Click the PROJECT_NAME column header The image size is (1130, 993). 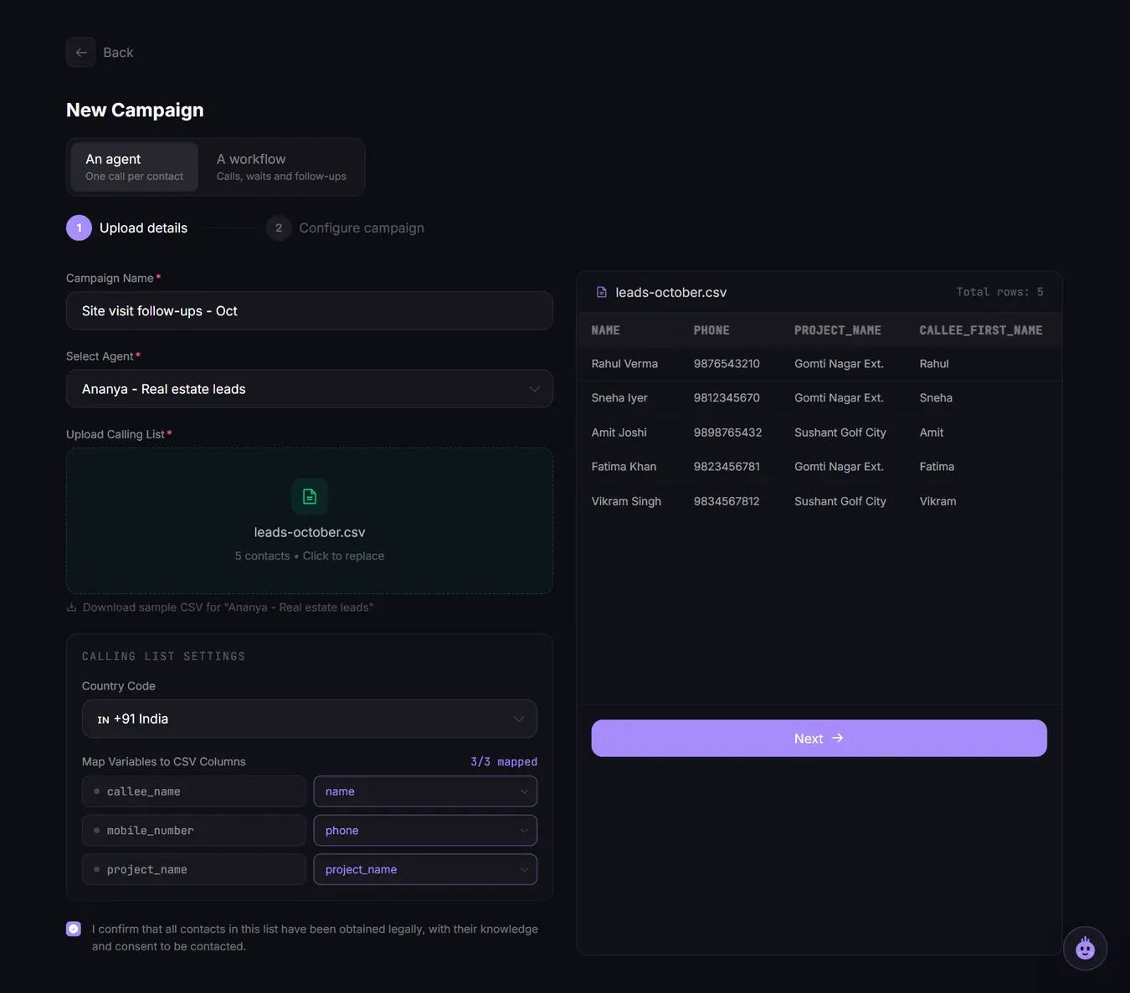838,330
